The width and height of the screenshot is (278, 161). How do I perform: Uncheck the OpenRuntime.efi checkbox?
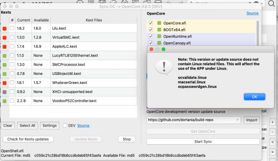tap(151, 36)
